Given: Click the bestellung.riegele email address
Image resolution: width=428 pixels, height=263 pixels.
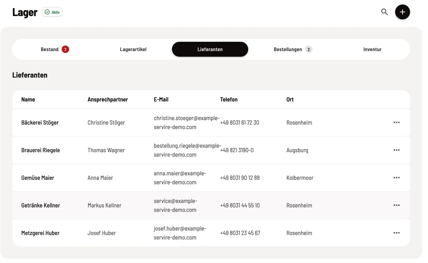Looking at the screenshot, I should pyautogui.click(x=188, y=150).
